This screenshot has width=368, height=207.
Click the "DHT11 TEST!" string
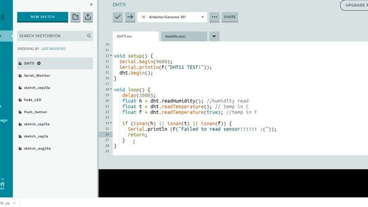click(185, 67)
